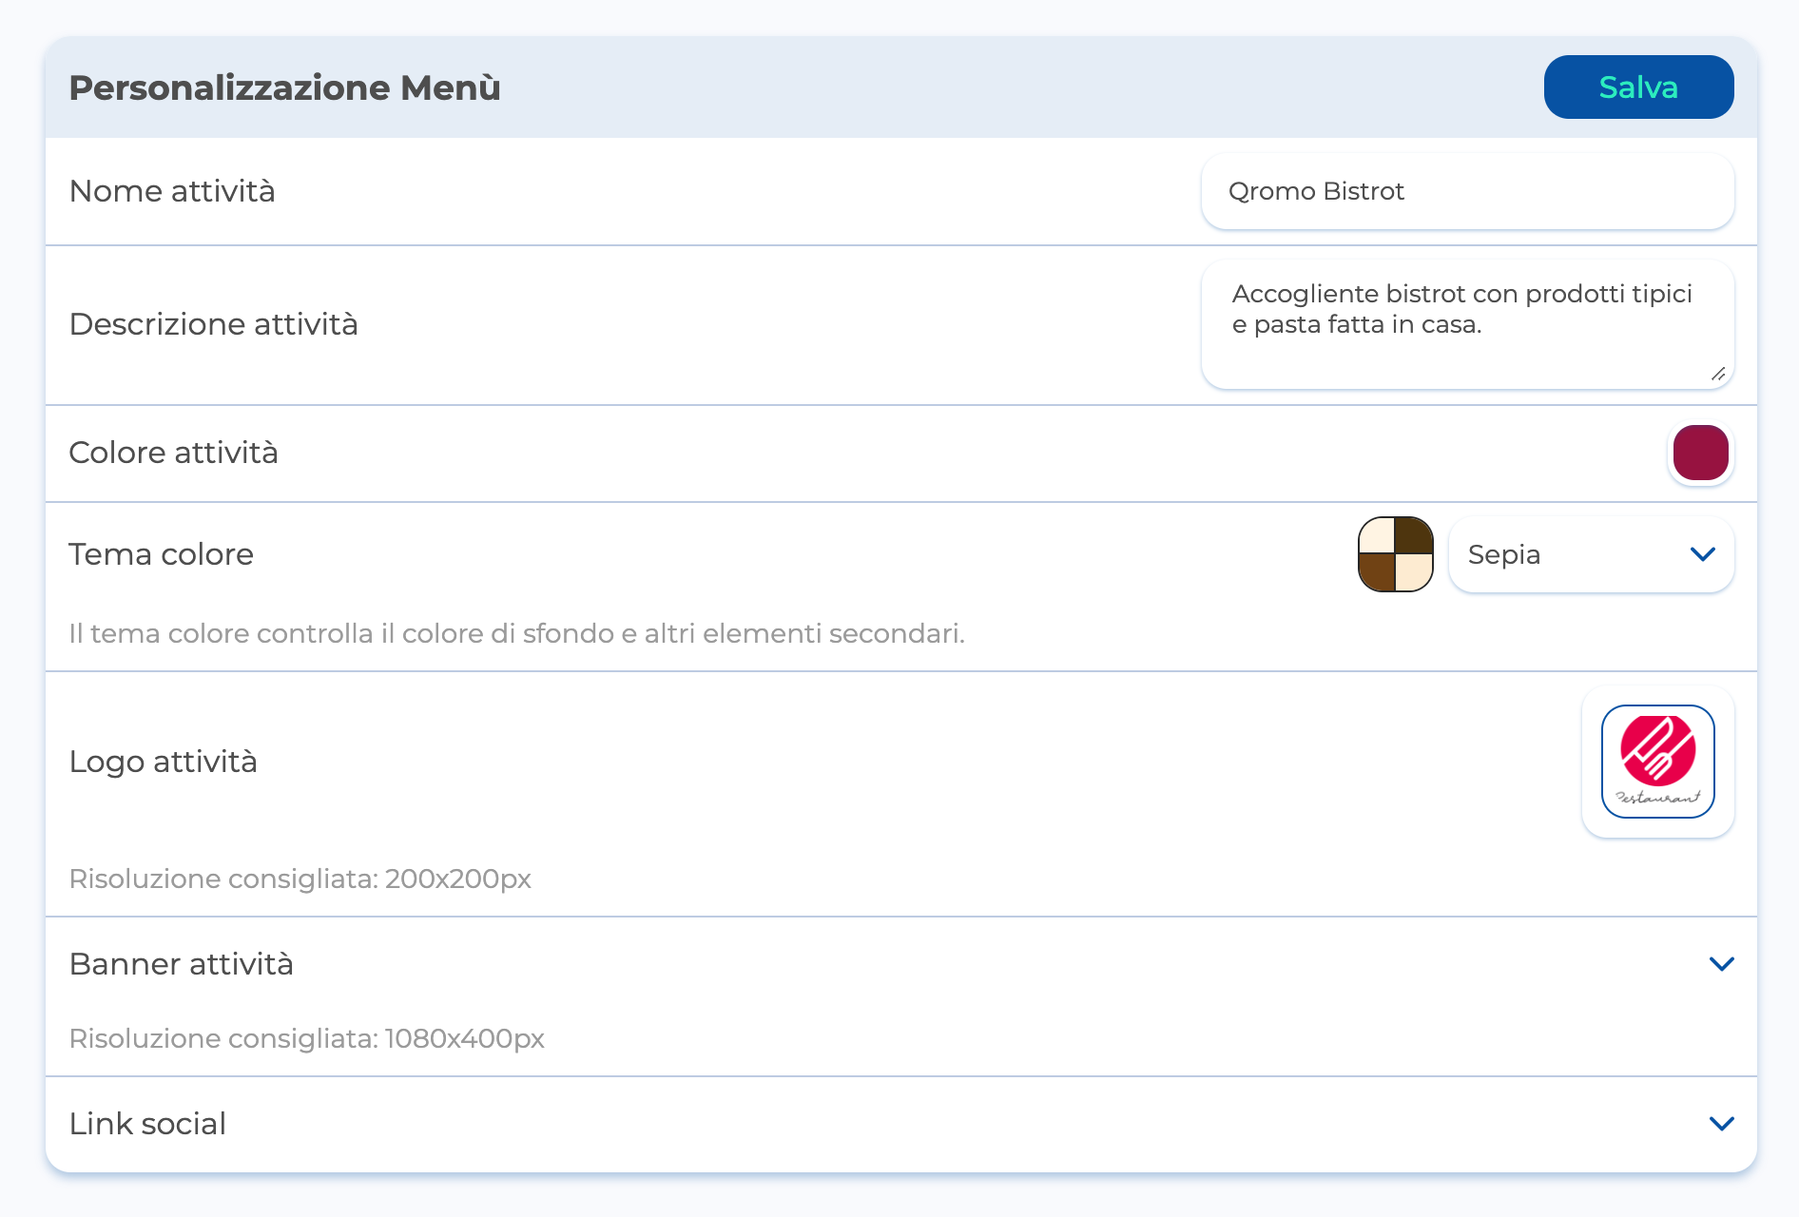
Task: Click the Salva button
Action: [x=1638, y=87]
